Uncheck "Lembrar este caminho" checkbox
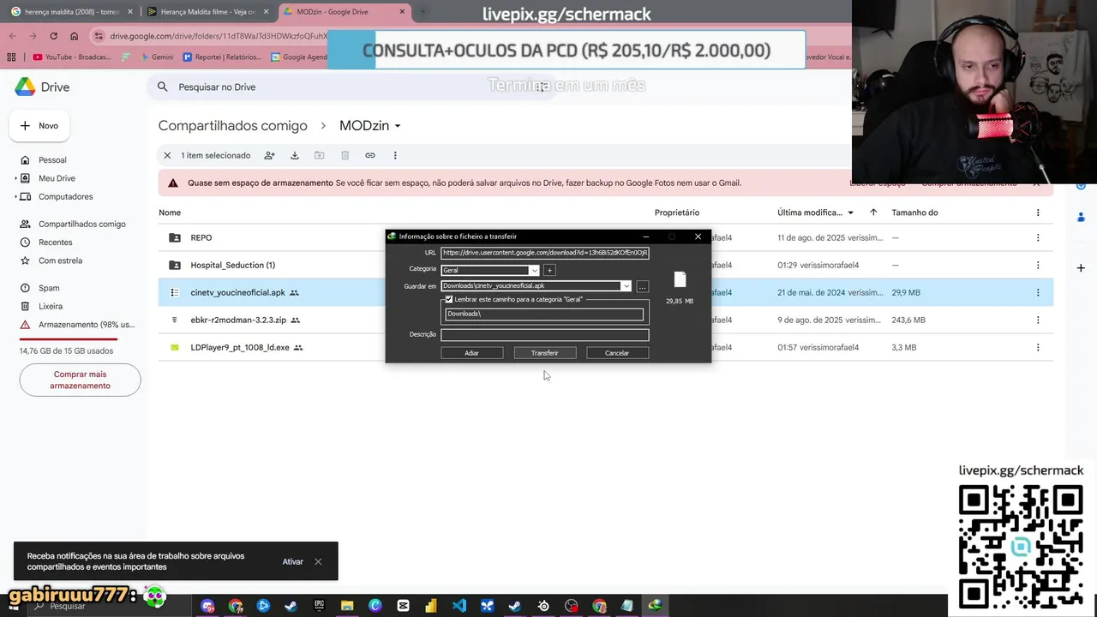1097x617 pixels. 449,299
